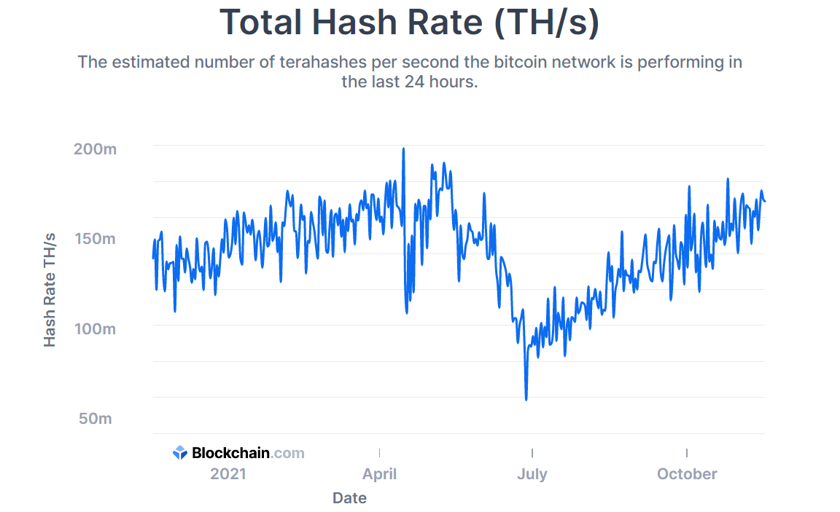Select the 50m y-axis label
Screen dimensions: 840x512
tap(96, 418)
